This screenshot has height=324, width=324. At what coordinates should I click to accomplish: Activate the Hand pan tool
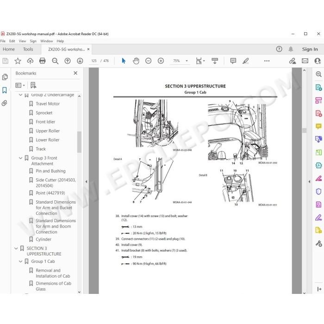(x=136, y=61)
